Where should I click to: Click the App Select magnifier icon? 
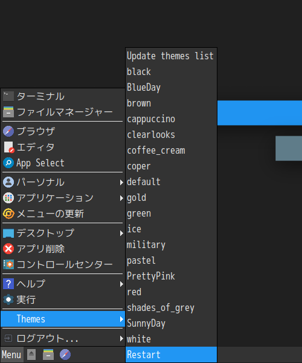[8, 163]
